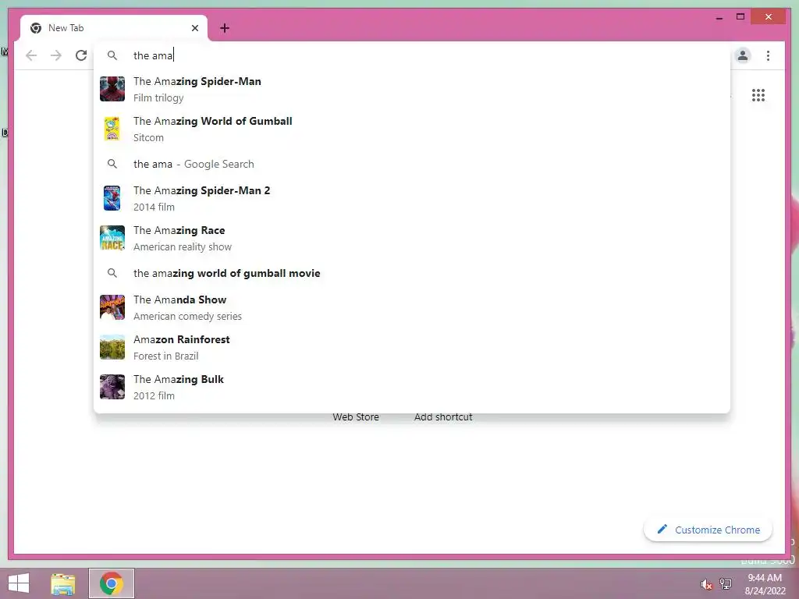This screenshot has height=599, width=799.
Task: Click search icon beside 'the ama - Google Search'
Action: (x=112, y=164)
